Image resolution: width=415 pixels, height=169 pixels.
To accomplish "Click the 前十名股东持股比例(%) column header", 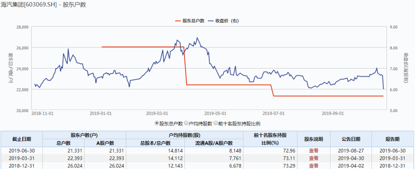I will (x=270, y=139).
